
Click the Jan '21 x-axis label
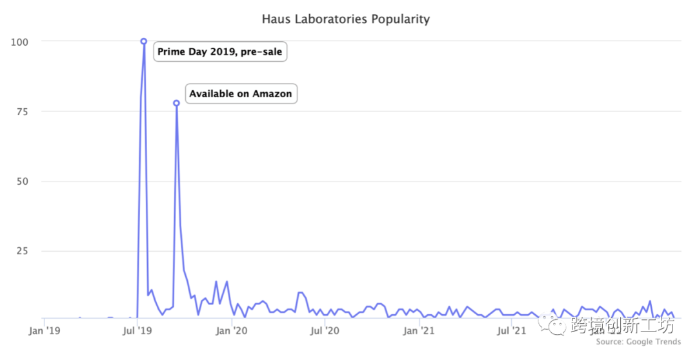pos(419,331)
